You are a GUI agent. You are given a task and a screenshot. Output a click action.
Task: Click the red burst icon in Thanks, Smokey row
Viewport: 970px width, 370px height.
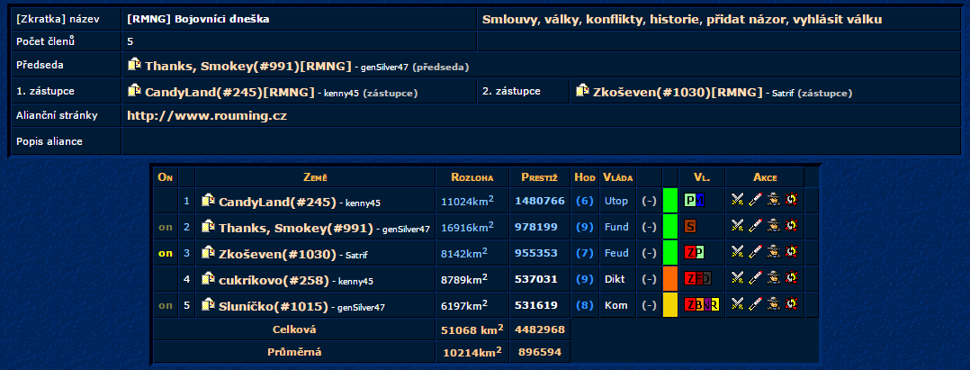[x=792, y=226]
